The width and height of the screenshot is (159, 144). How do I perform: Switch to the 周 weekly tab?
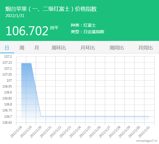22,48
